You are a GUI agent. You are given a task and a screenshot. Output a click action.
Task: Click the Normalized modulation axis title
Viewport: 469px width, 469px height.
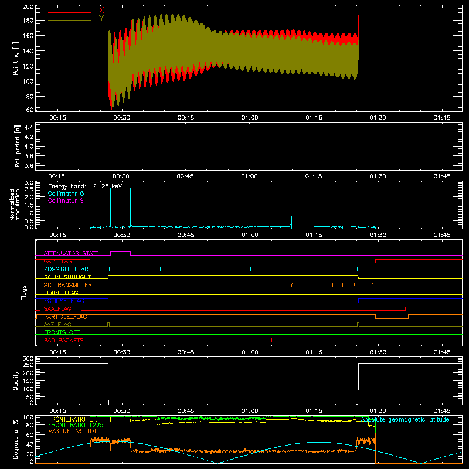tap(15, 205)
